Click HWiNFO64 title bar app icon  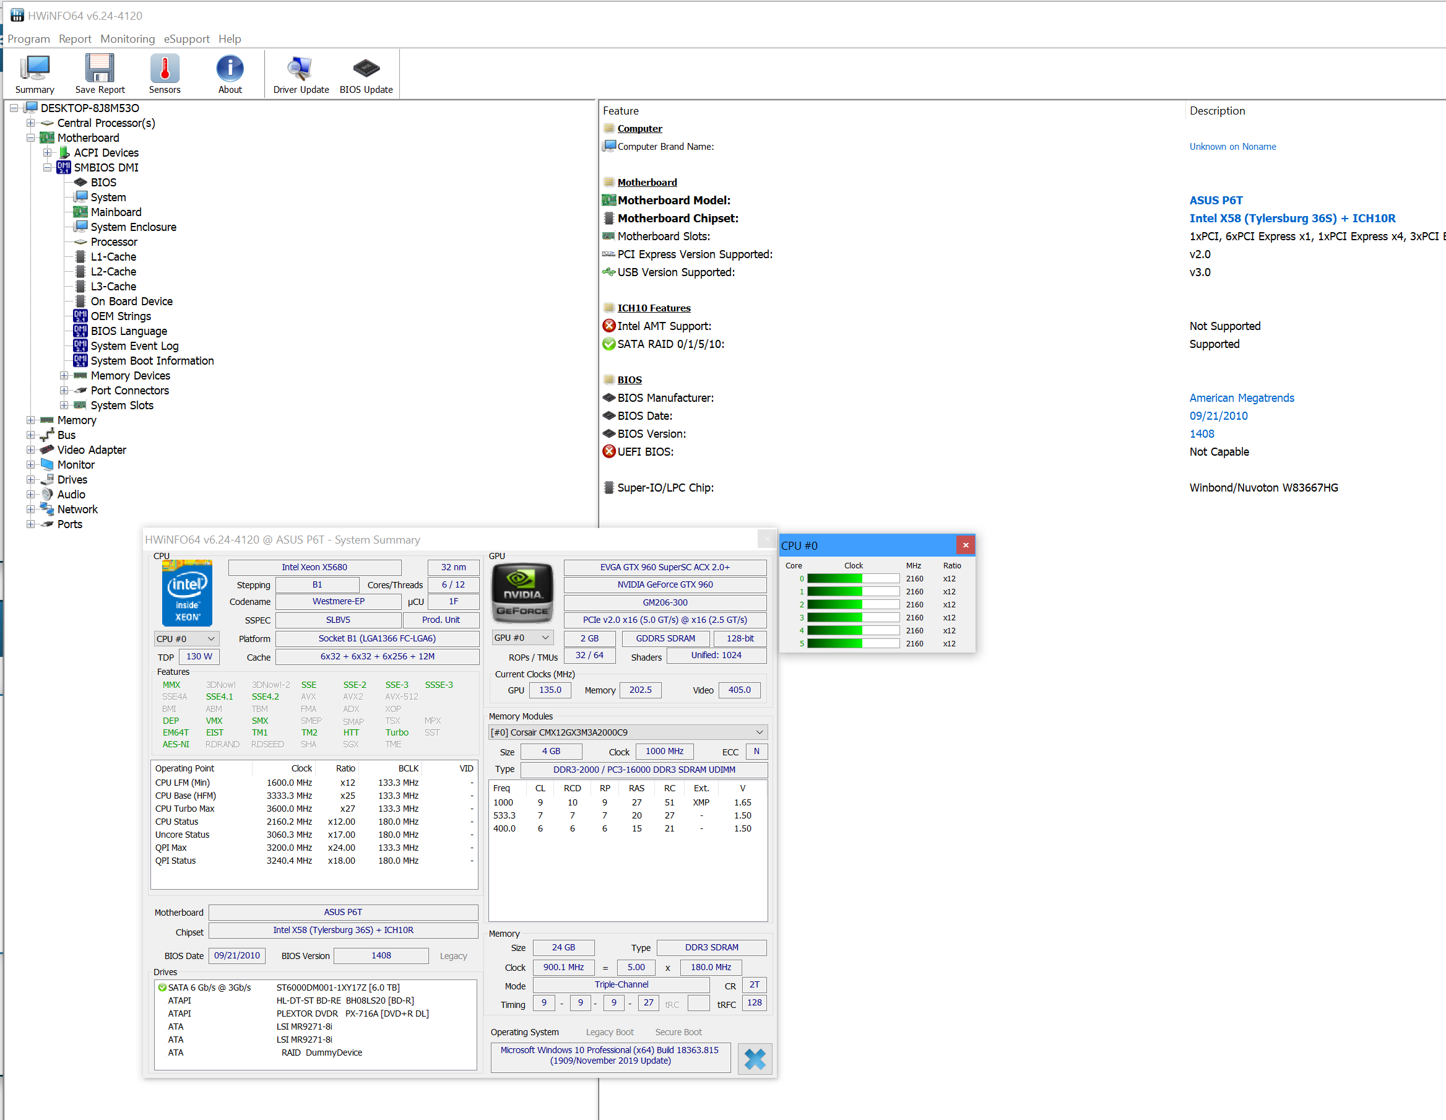(x=17, y=15)
